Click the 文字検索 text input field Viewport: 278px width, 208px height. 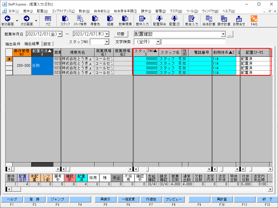pos(193,42)
